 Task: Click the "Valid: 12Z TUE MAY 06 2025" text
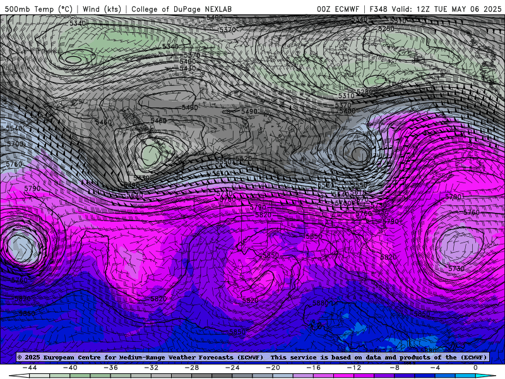447,9
